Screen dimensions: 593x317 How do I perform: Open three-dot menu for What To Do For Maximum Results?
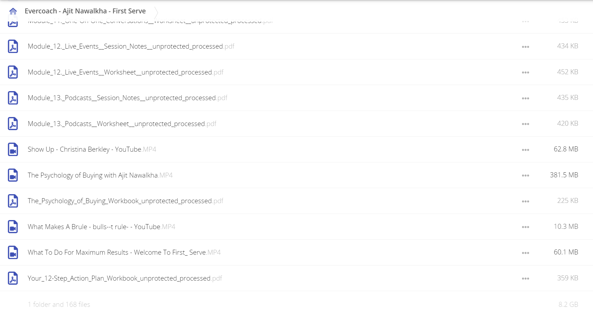525,253
